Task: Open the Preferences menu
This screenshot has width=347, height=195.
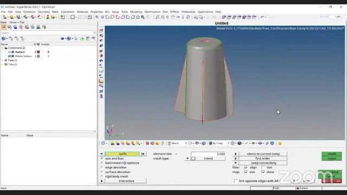Action: (x=188, y=12)
